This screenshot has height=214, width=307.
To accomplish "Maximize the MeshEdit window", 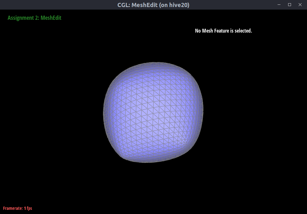I will [x=289, y=5].
